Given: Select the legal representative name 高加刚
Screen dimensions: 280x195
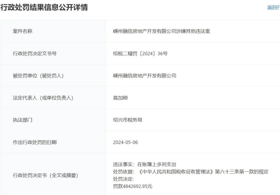Looking at the screenshot, I should [120, 98].
